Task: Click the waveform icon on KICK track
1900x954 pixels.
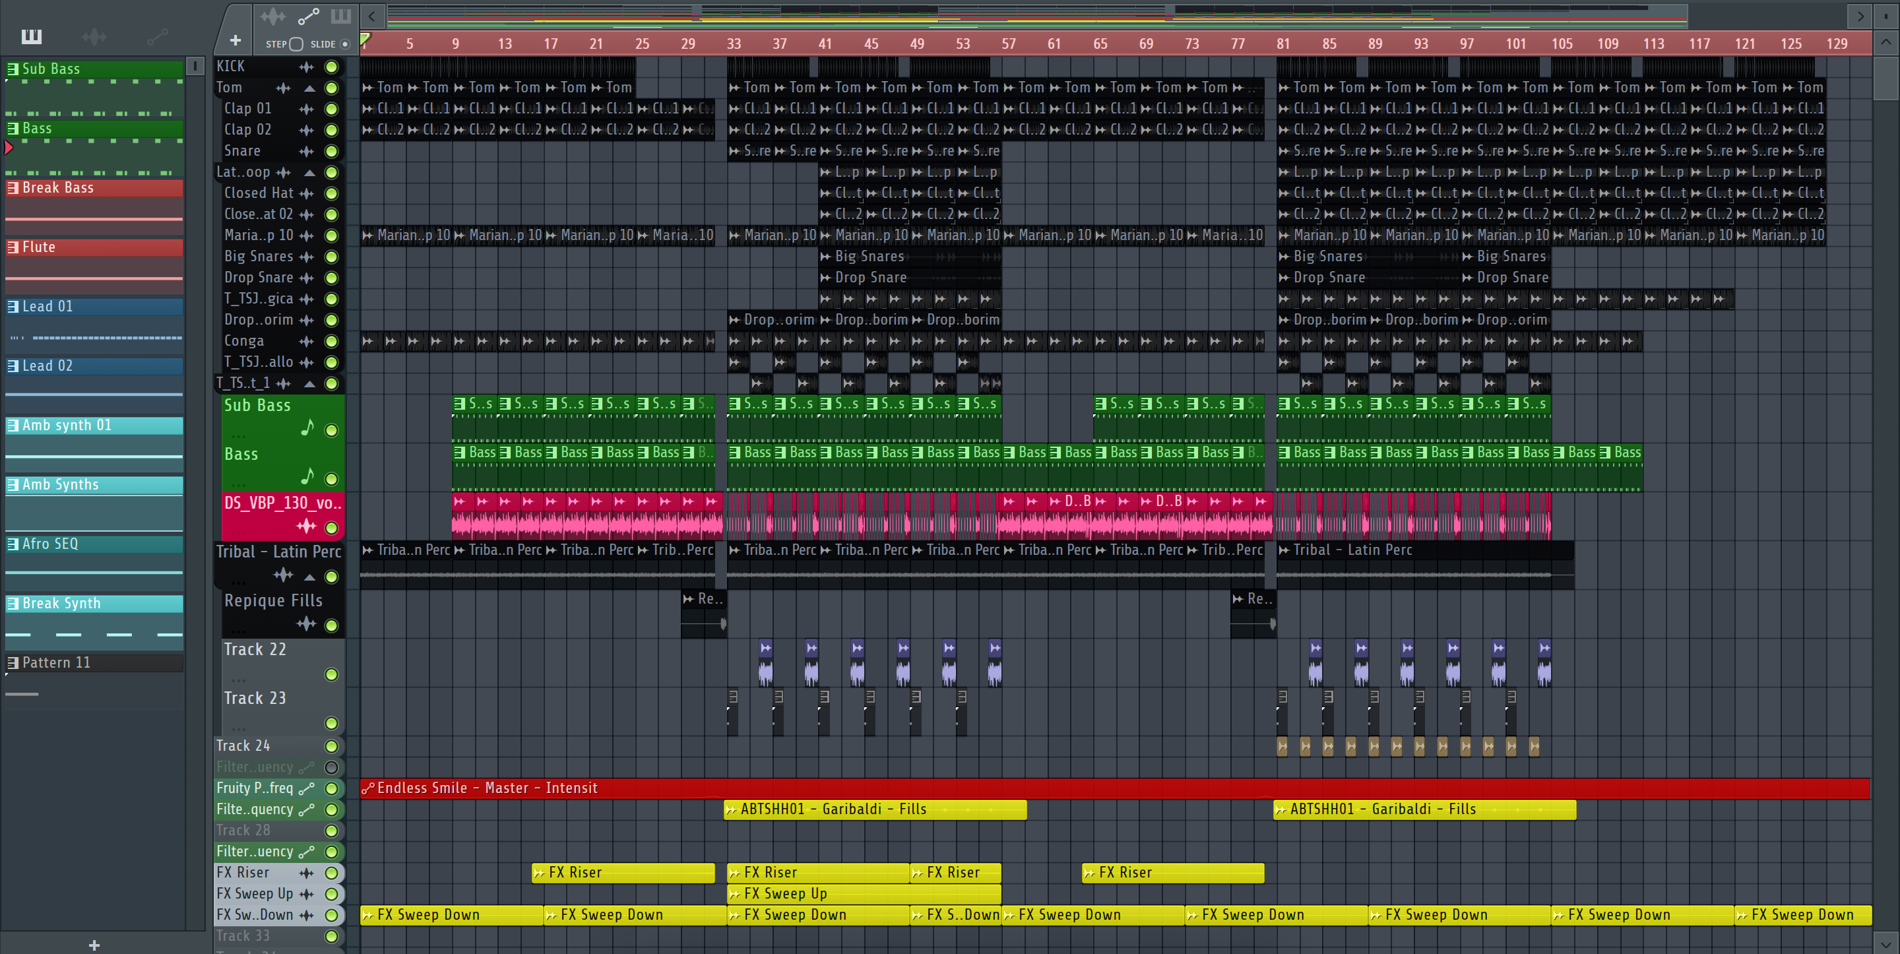Action: point(306,67)
